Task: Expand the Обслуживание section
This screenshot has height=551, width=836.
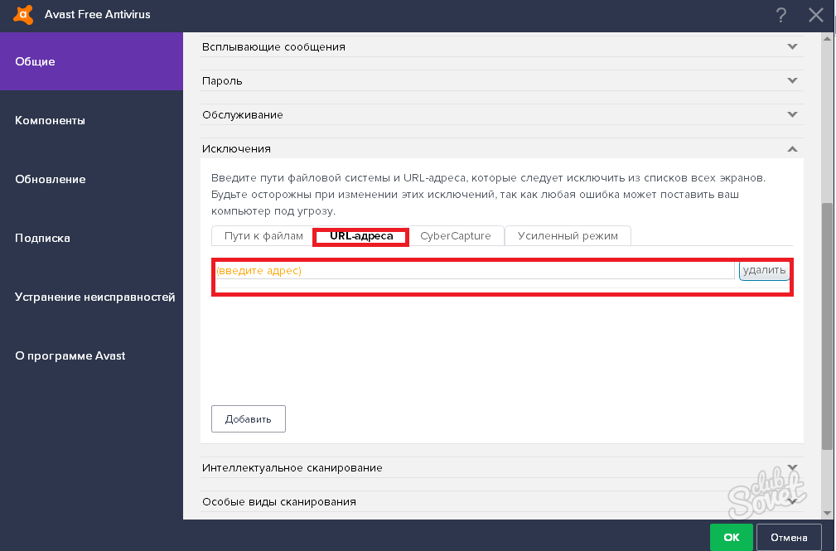Action: click(x=792, y=115)
